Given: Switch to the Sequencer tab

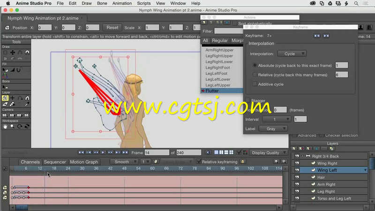Looking at the screenshot, I should (x=55, y=162).
